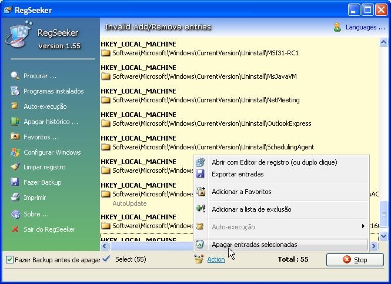Screen dimensions: 391x284
Task: Click the AutoUpdate entry text
Action: point(129,203)
